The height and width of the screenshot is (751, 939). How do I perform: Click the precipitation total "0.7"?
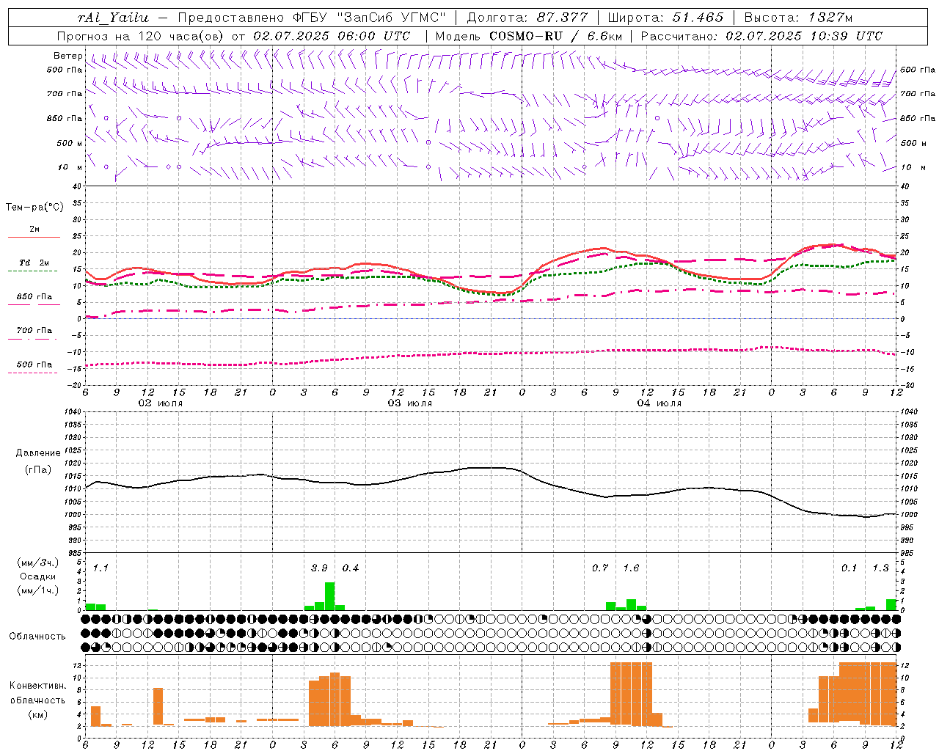point(600,568)
